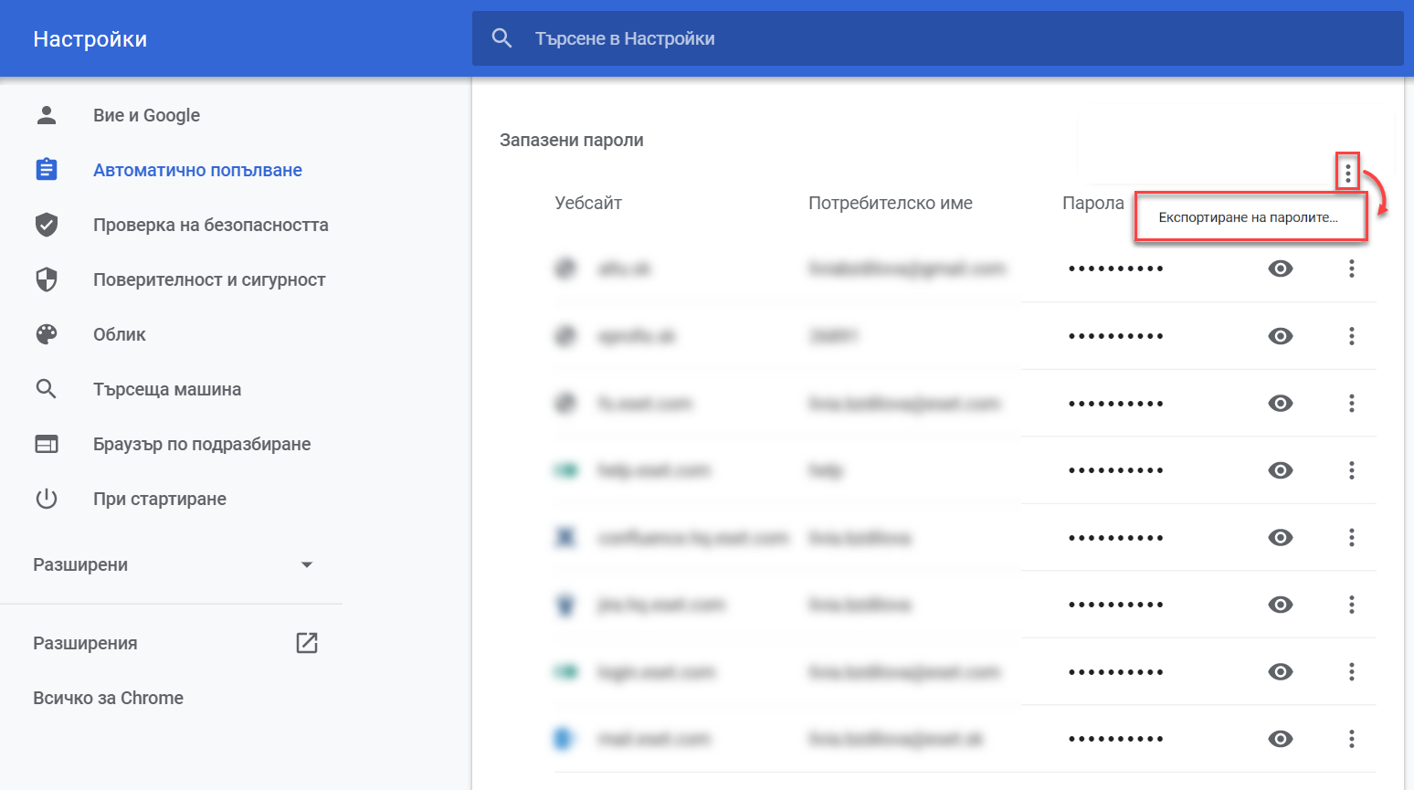
Task: Click the palette icon for Облик
Action: pyautogui.click(x=47, y=334)
